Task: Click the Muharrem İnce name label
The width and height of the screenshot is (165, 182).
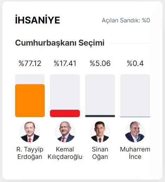Action: [135, 153]
